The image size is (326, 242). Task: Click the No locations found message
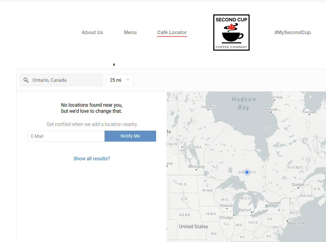pyautogui.click(x=92, y=108)
